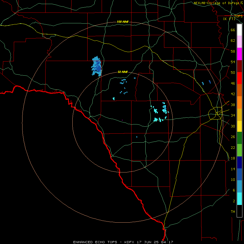Viewport: 244px width, 244px height.
Task: Click the tiny magenta echo pixel near radar center
Action: pyautogui.click(x=122, y=120)
